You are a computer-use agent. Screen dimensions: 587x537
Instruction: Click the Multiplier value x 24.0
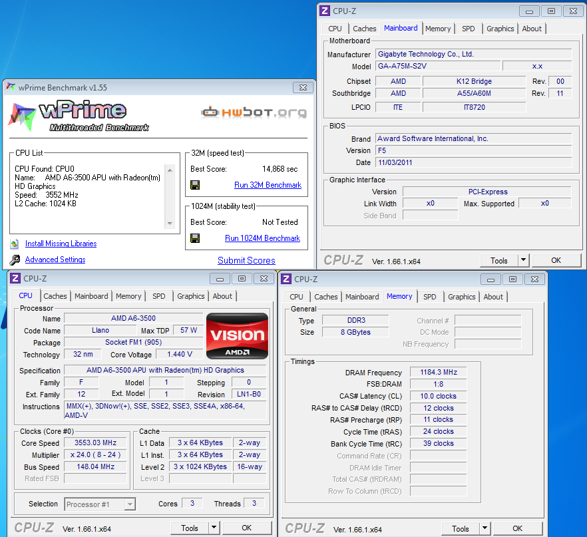coord(95,454)
